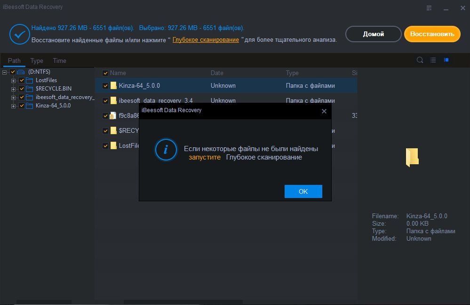Uncheck the ibeesoft_data_recovery_ tree checkbox
This screenshot has width=470, height=305.
pyautogui.click(x=22, y=97)
